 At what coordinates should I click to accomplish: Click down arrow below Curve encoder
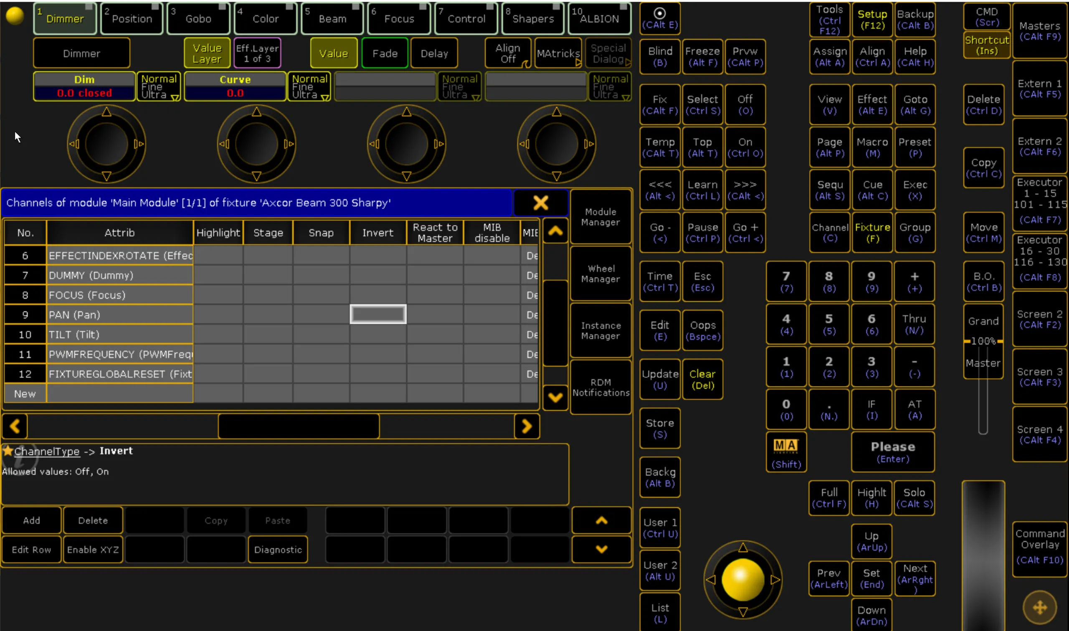click(x=256, y=176)
